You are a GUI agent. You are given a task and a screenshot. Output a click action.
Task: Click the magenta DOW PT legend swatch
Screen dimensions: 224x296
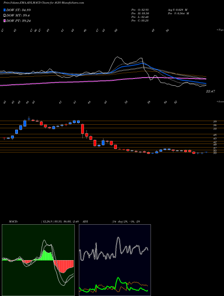pyautogui.click(x=4, y=21)
